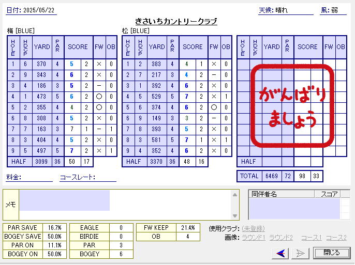Click the EAGLE stat label

coord(90,228)
